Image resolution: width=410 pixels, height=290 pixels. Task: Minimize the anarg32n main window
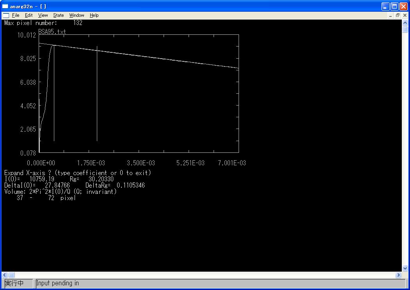[x=385, y=7]
